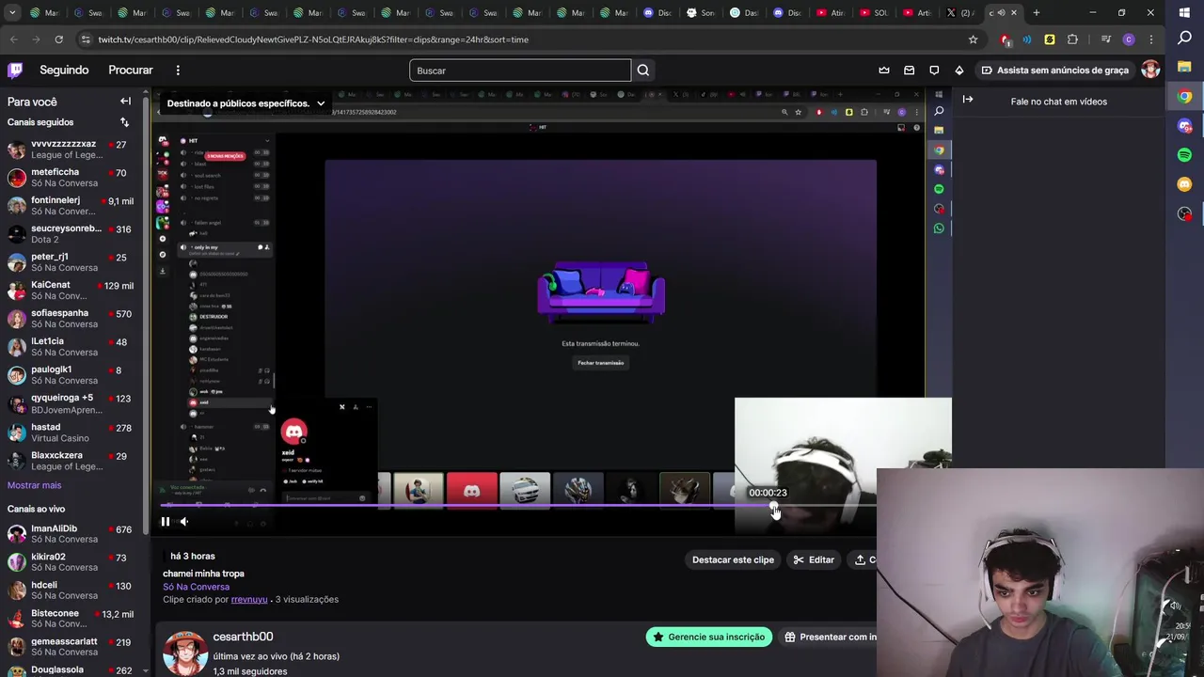The height and width of the screenshot is (677, 1204).
Task: Open Prime loot crown icon
Action: (884, 71)
